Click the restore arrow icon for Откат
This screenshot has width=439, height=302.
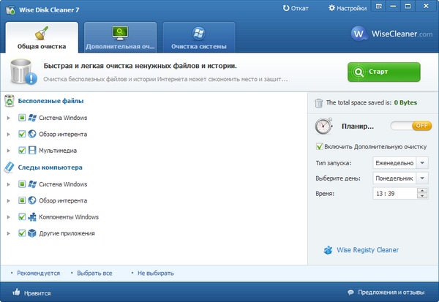pyautogui.click(x=286, y=8)
